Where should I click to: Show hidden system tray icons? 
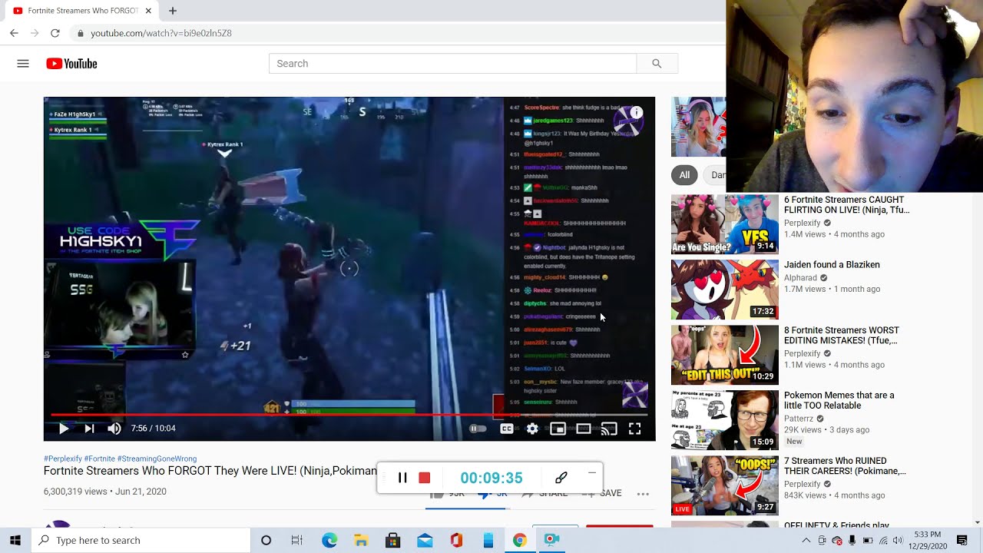tap(806, 541)
